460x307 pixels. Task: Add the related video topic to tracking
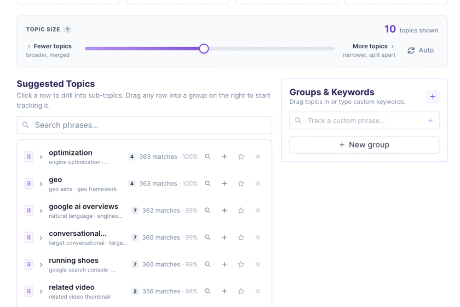225,292
